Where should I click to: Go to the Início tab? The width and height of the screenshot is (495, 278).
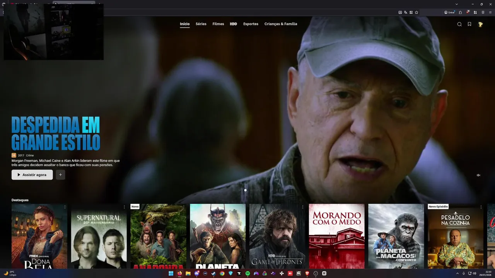point(185,24)
